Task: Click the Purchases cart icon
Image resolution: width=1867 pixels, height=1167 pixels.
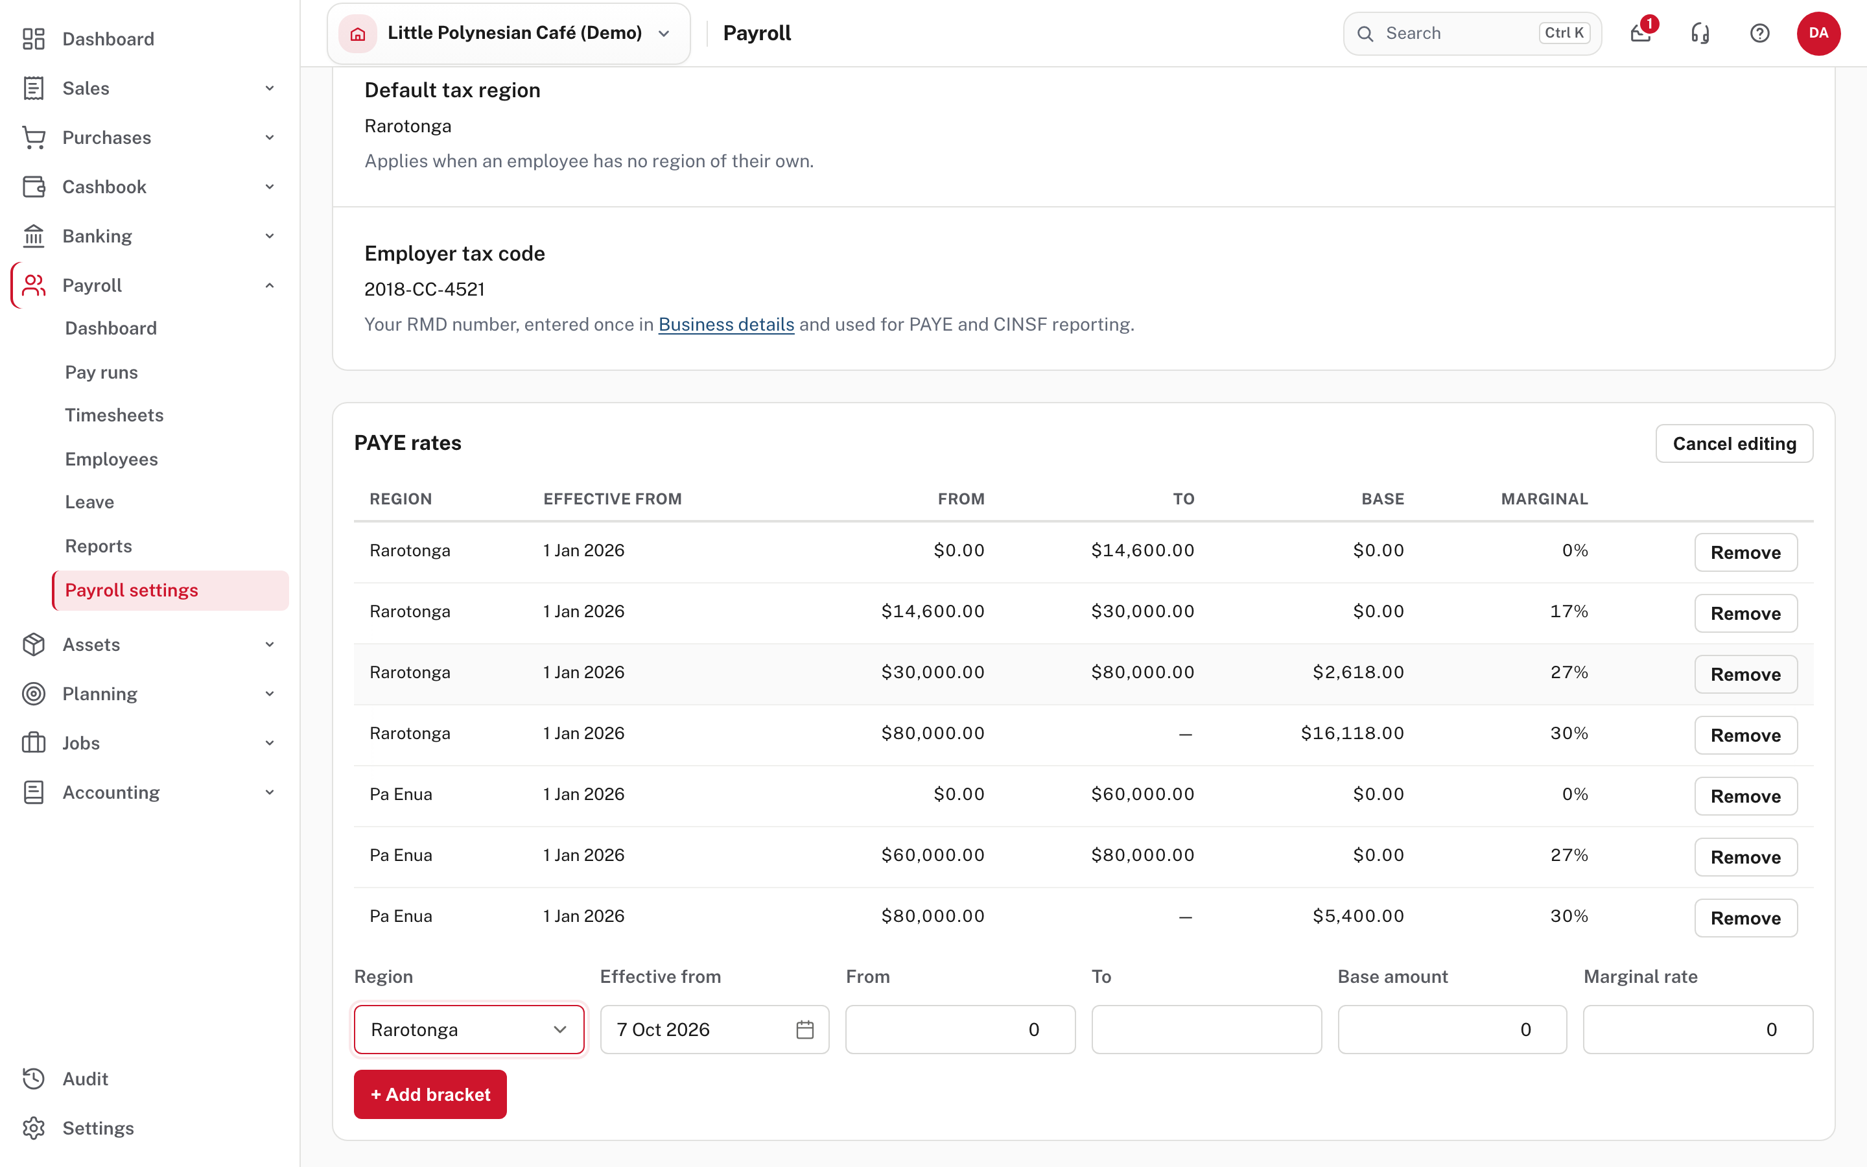Action: [33, 137]
